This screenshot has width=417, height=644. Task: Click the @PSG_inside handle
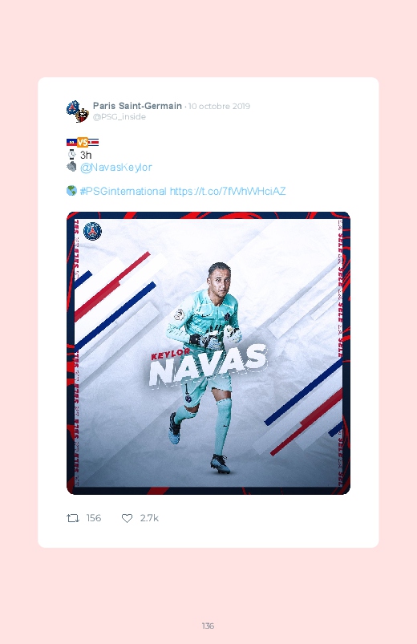pos(119,116)
